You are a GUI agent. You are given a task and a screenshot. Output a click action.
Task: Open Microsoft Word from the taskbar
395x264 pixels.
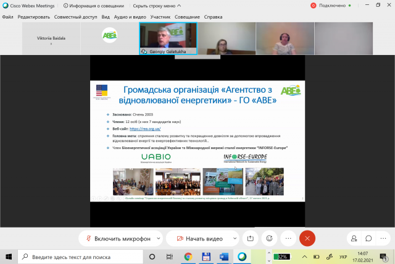pyautogui.click(x=223, y=257)
